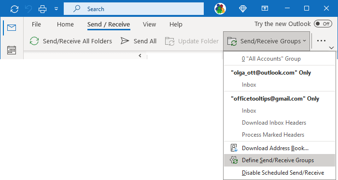Choose Disable Scheduled Send/Receive
338x180 pixels.
pyautogui.click(x=280, y=173)
